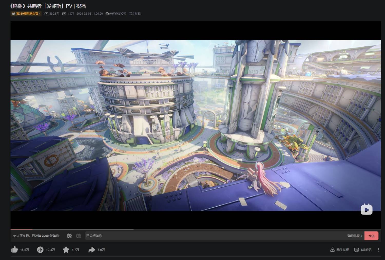Click the share arrow icon
This screenshot has height=260, width=385.
(x=92, y=249)
